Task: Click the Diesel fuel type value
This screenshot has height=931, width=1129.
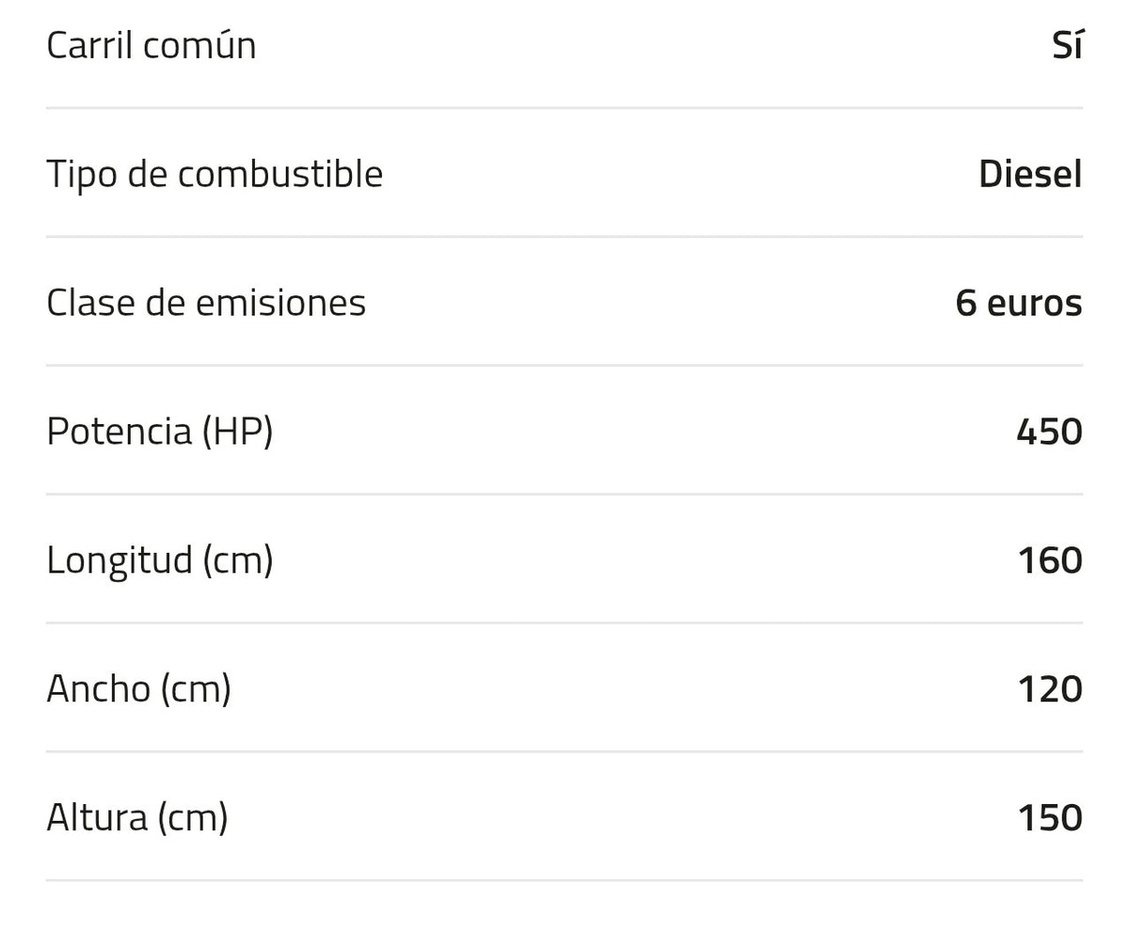Action: [x=1030, y=174]
